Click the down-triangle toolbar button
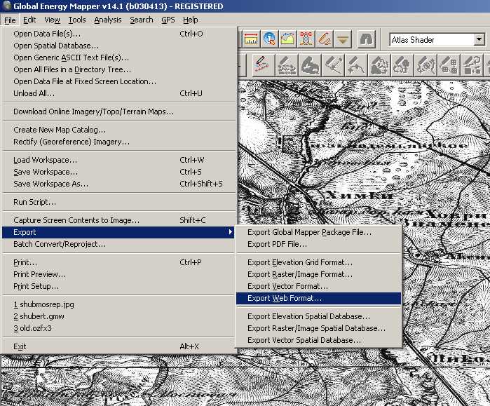The image size is (490, 406). [343, 39]
